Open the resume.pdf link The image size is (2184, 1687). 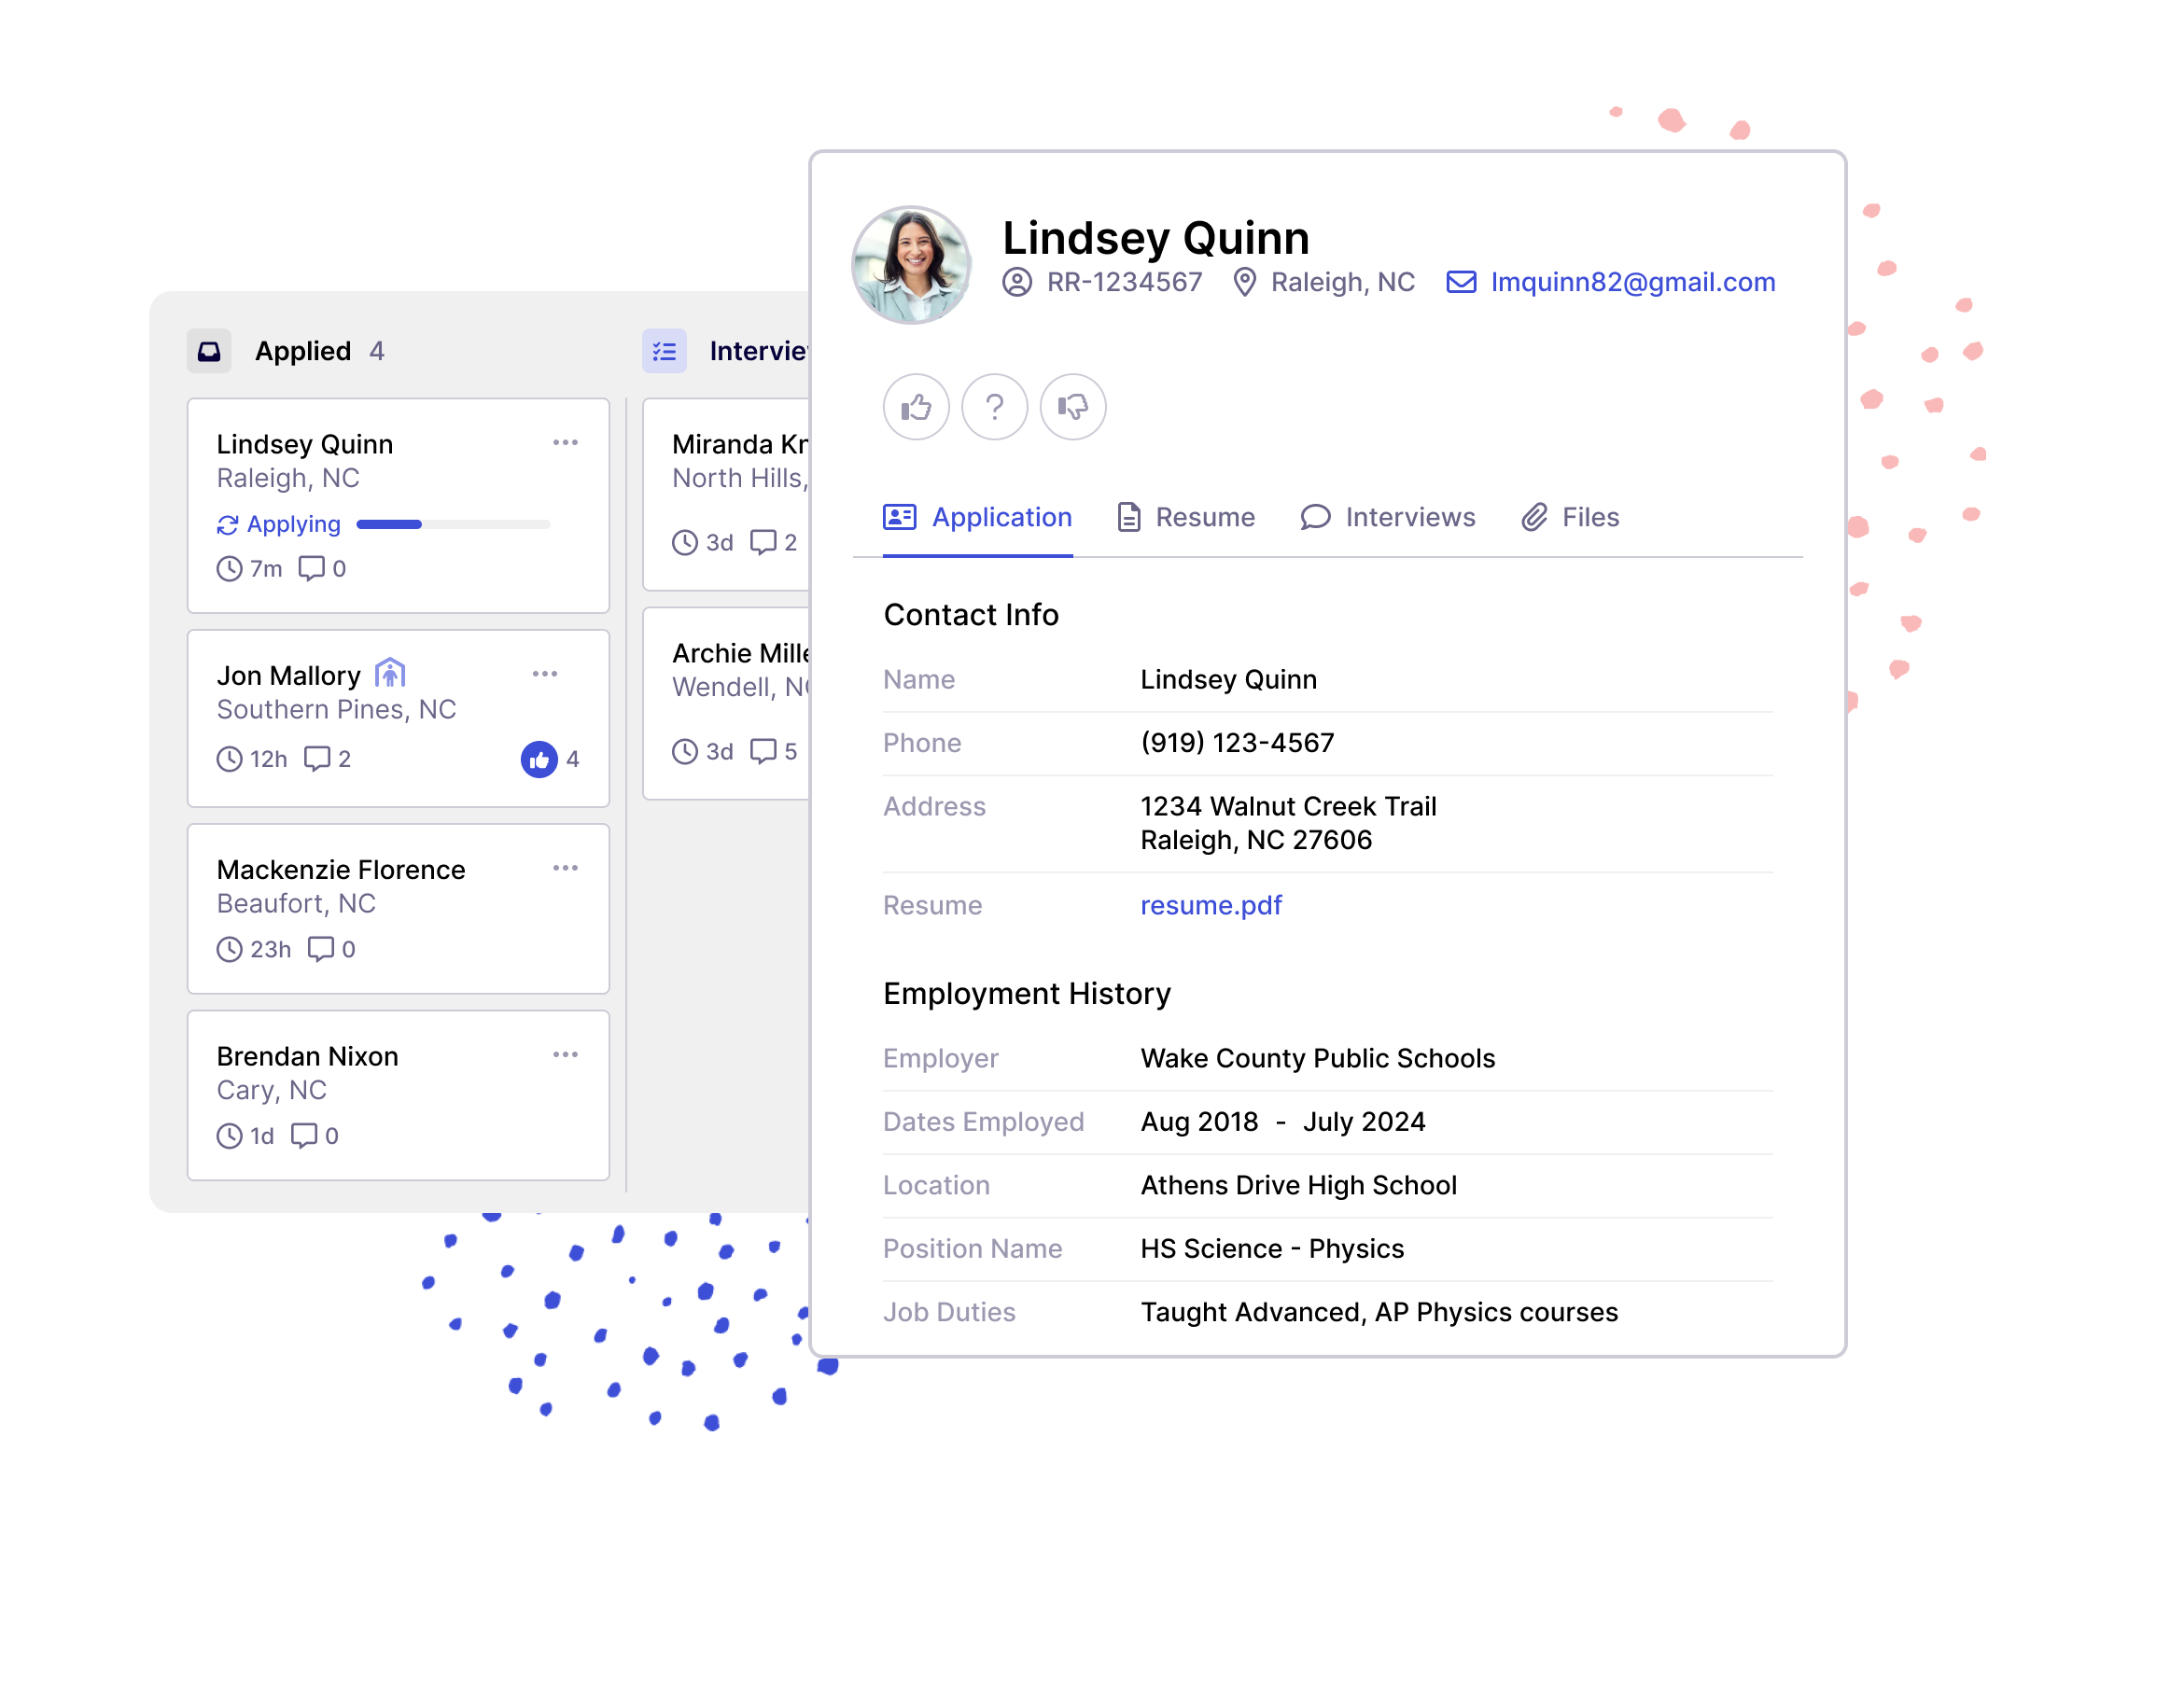tap(1210, 905)
